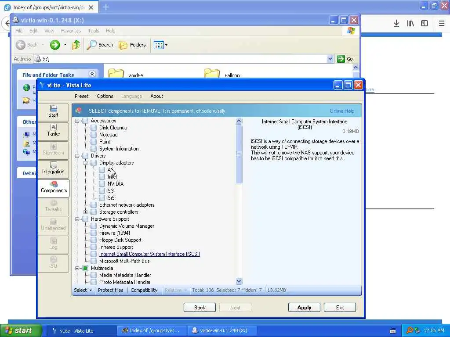Click the Forward green arrow in Explorer
The height and width of the screenshot is (337, 450).
click(55, 45)
